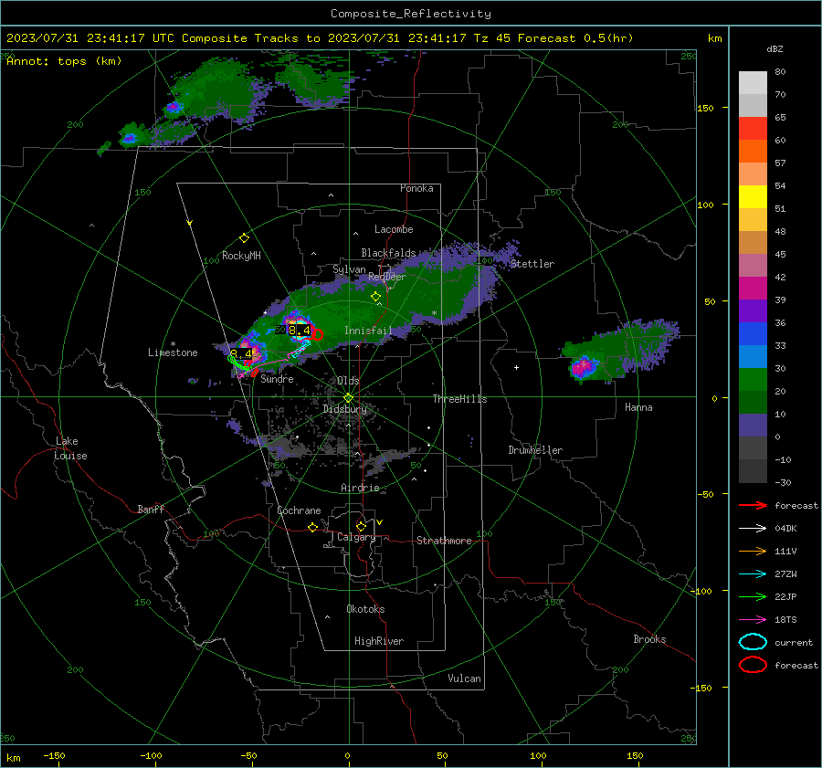Click the Okotoks town label
The image size is (822, 768).
click(x=365, y=609)
